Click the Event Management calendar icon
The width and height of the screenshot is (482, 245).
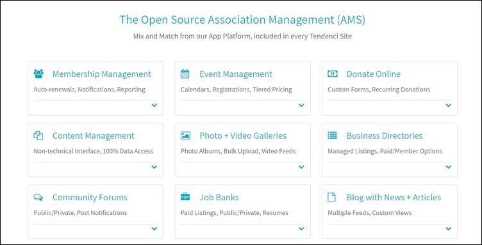click(x=185, y=74)
